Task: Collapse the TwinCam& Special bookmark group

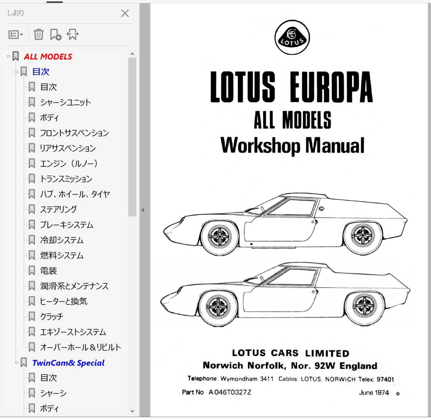Action: 17,363
